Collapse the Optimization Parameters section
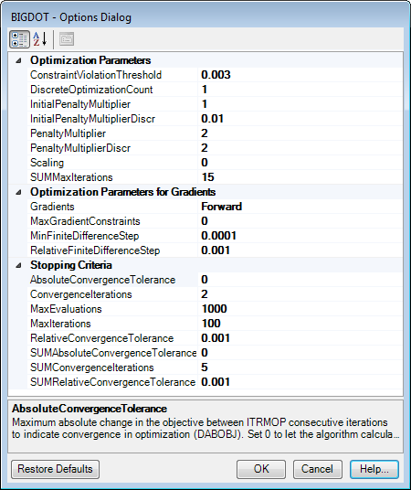 click(19, 60)
